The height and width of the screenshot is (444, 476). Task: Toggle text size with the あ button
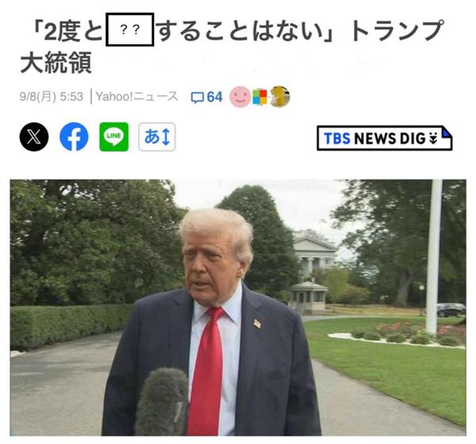pyautogui.click(x=157, y=137)
